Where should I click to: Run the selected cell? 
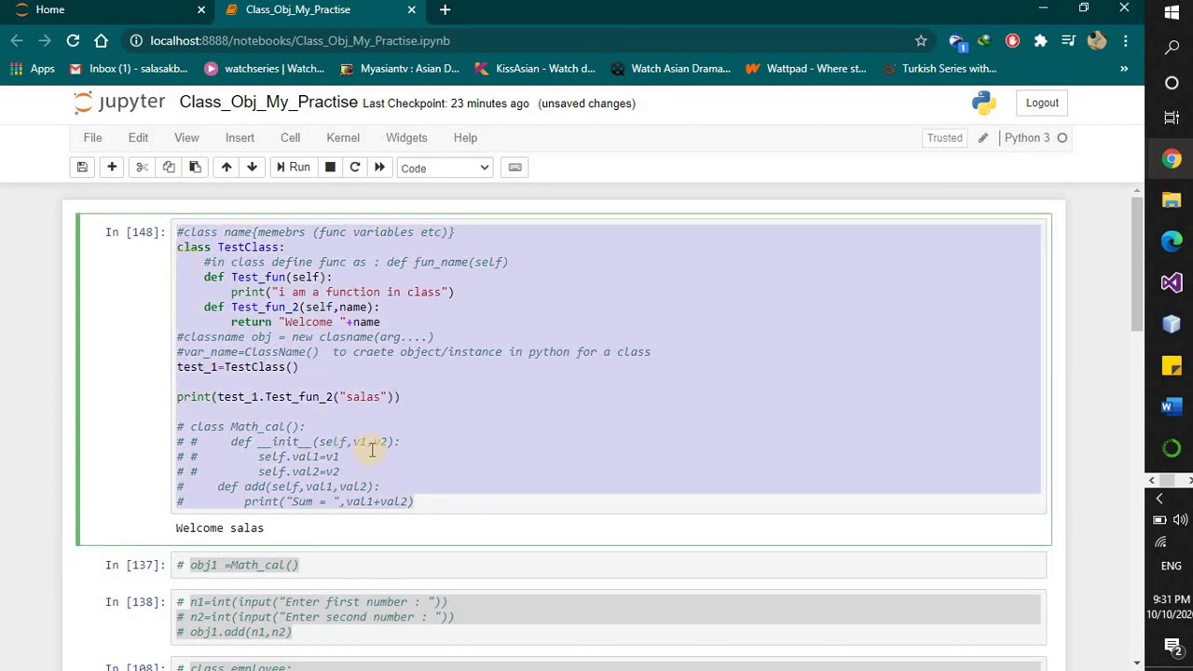pos(293,168)
